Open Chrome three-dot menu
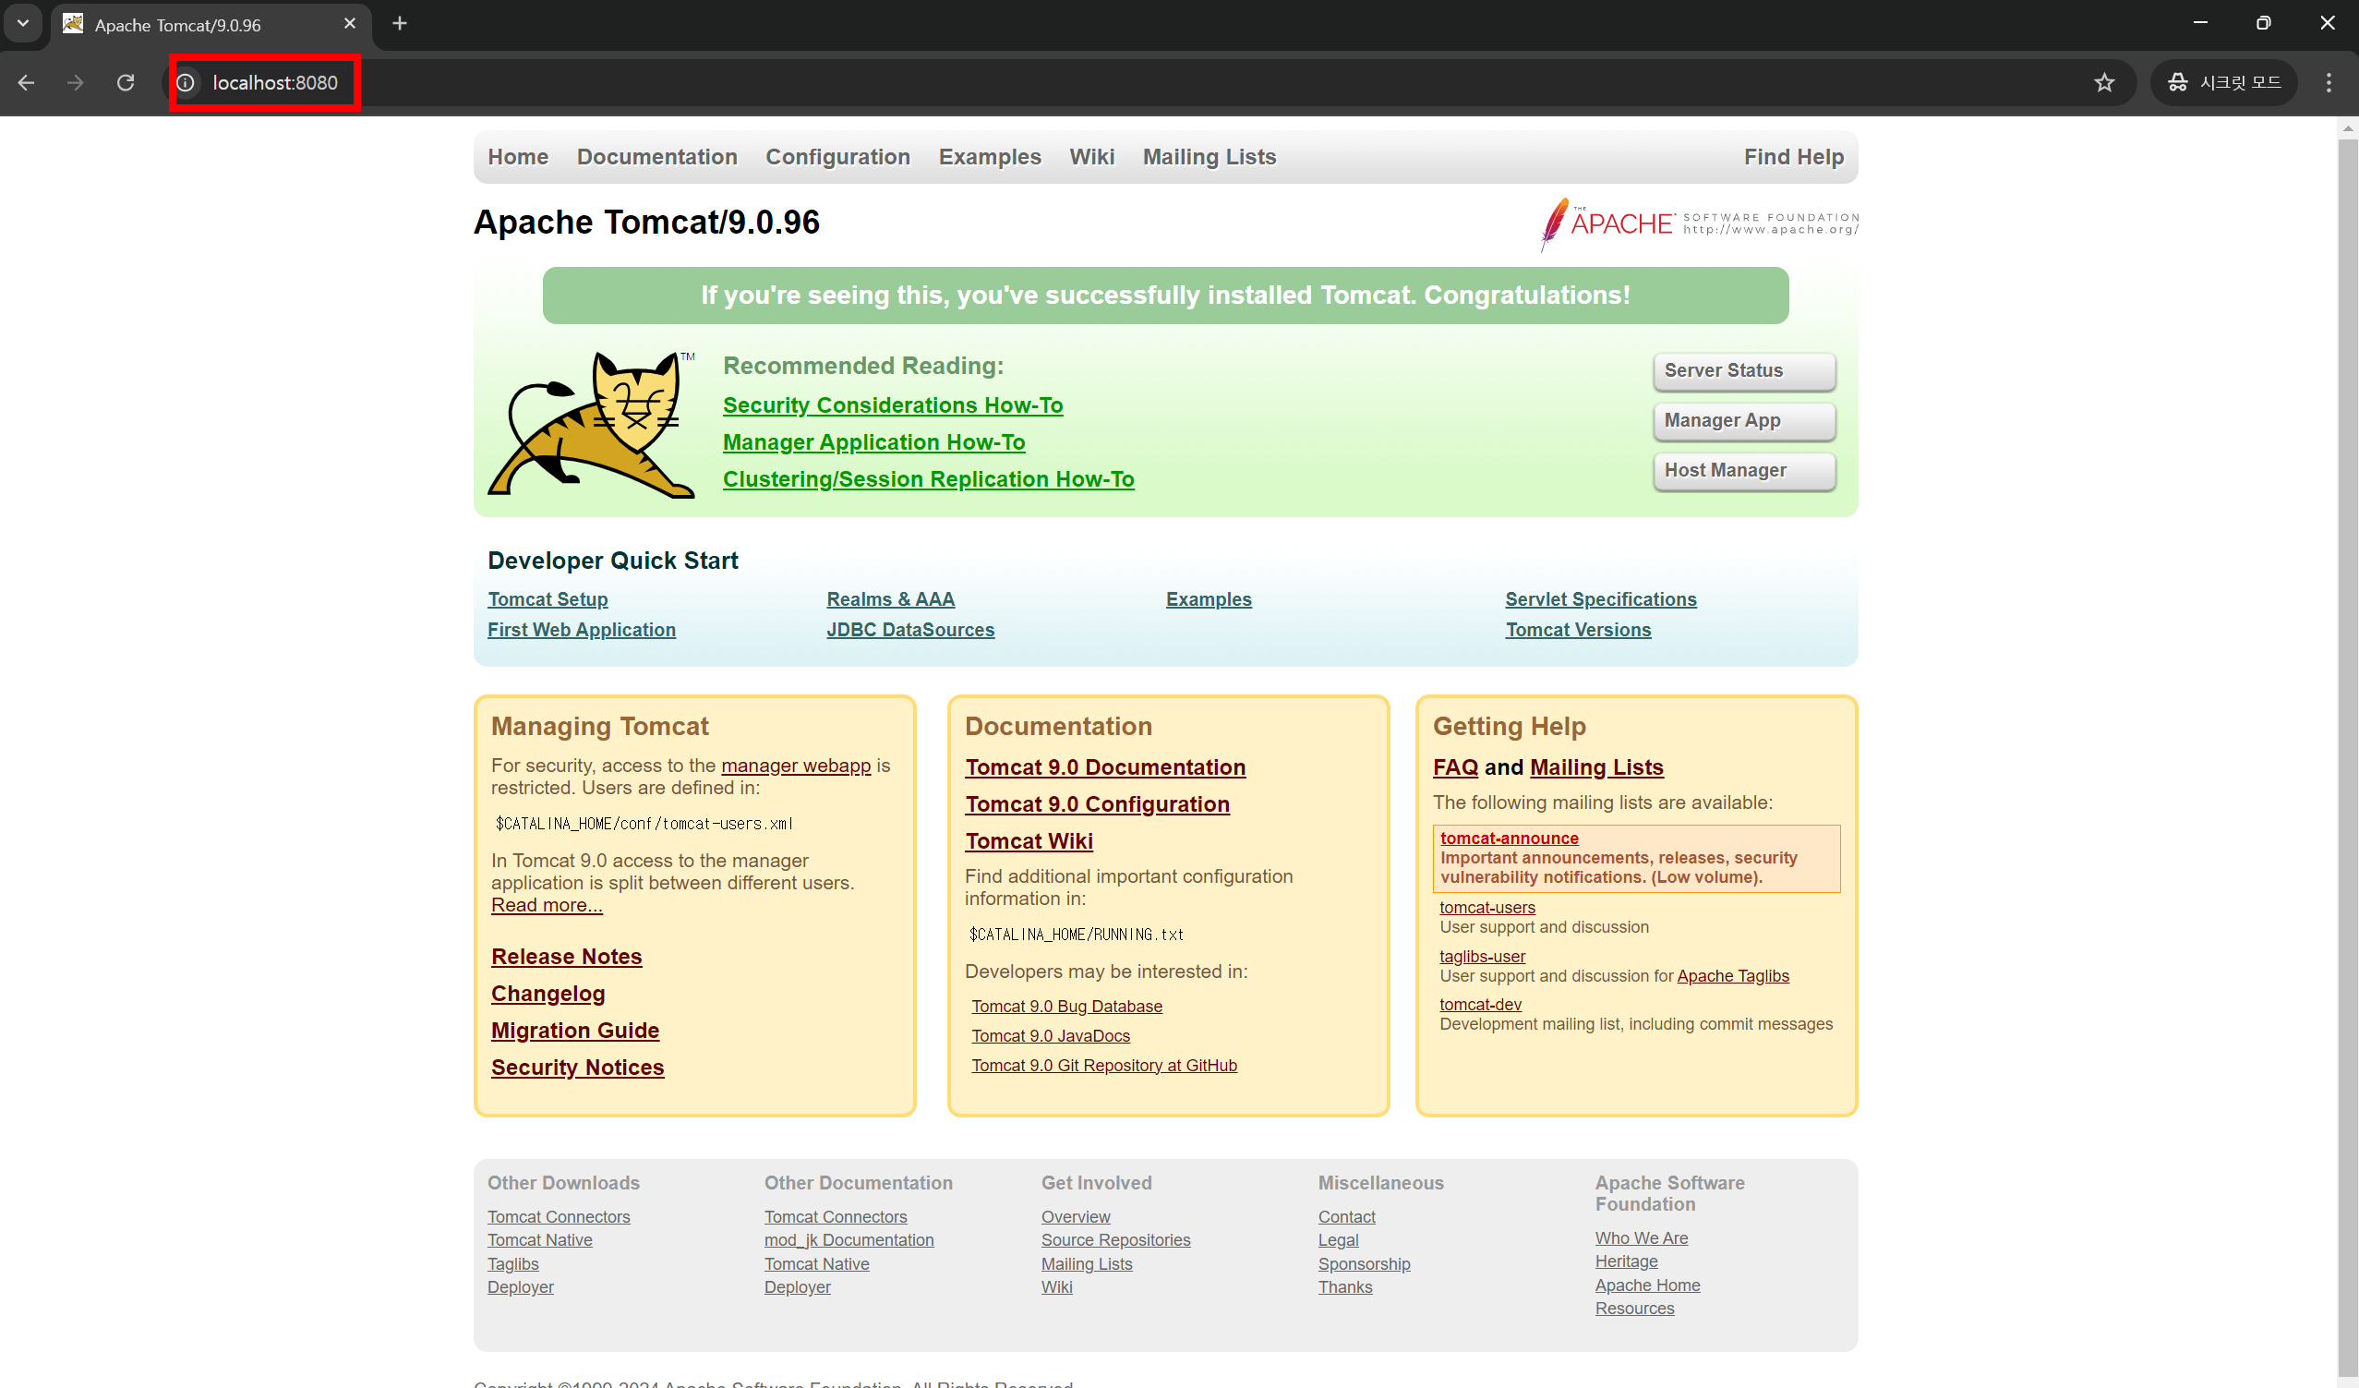This screenshot has width=2359, height=1388. coord(2329,82)
